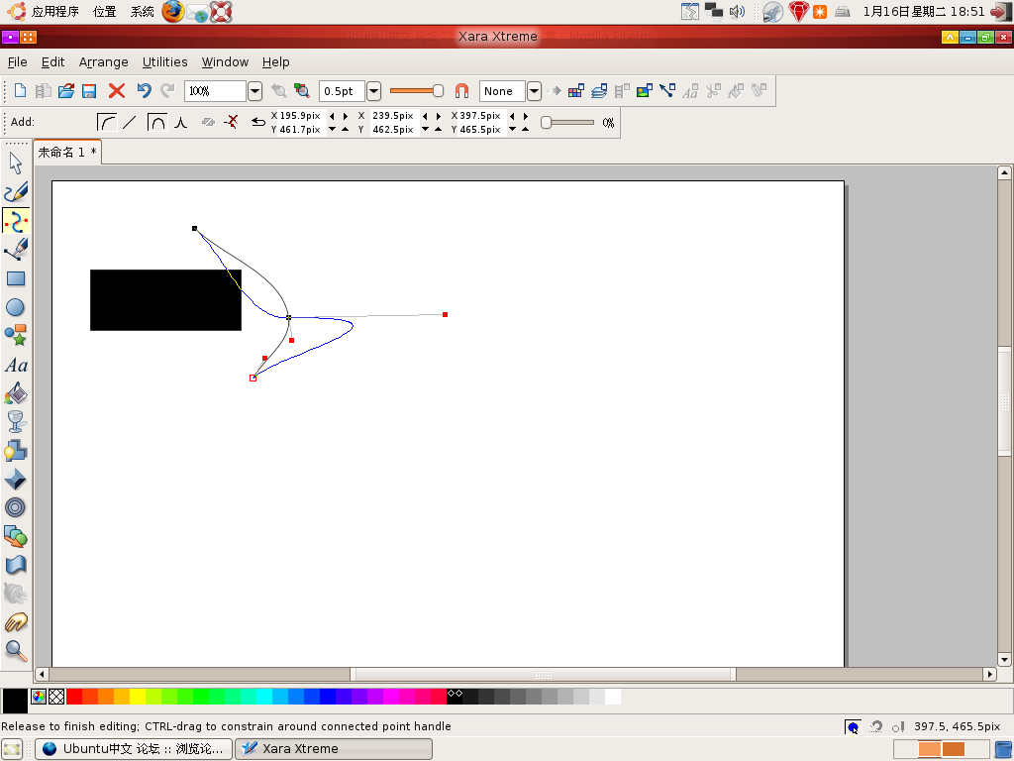1014x761 pixels.
Task: Launch Firefox from the top panel
Action: [x=172, y=11]
